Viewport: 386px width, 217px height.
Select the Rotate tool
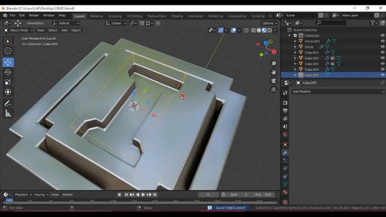coord(8,72)
